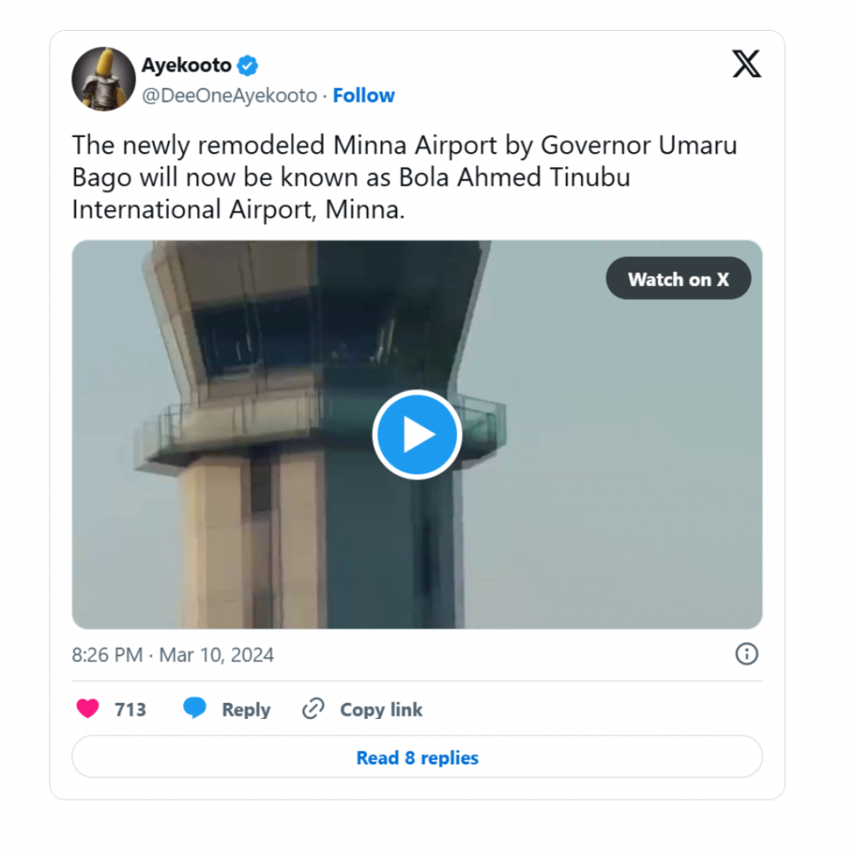Click the Reply text label
The width and height of the screenshot is (856, 856).
click(x=246, y=710)
